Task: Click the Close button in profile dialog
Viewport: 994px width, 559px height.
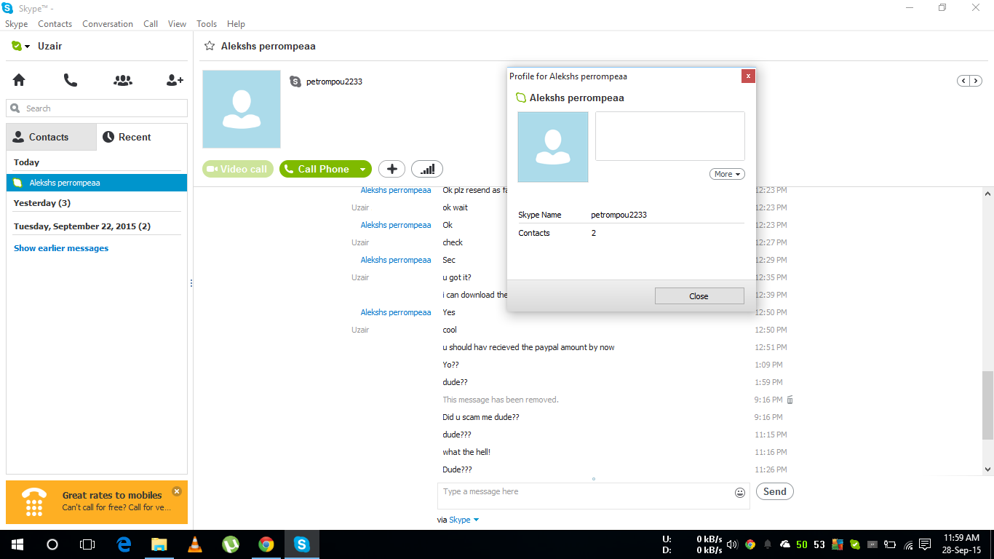Action: (x=699, y=296)
